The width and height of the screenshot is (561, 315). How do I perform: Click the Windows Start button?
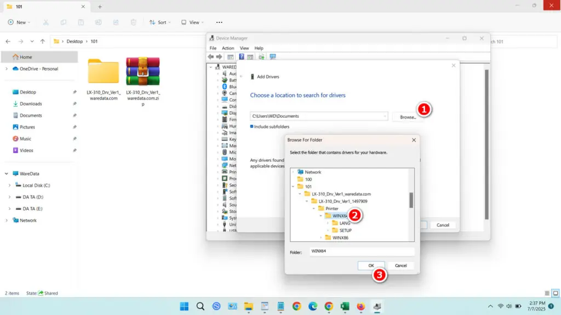pos(184,306)
